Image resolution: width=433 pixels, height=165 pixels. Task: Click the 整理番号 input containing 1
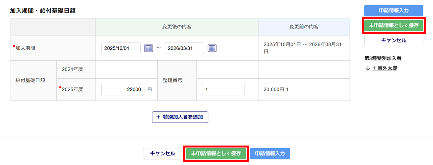coord(223,89)
